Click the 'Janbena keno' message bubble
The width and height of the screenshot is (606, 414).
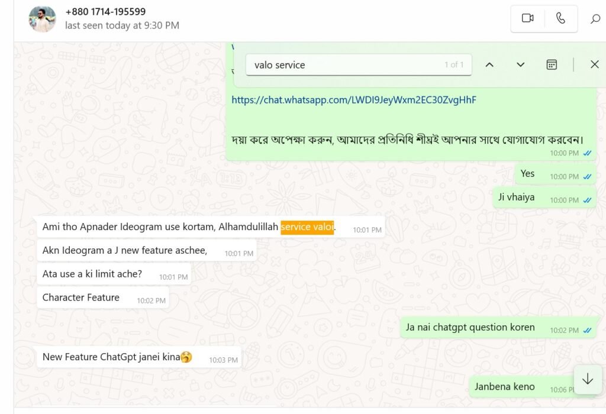coord(504,387)
